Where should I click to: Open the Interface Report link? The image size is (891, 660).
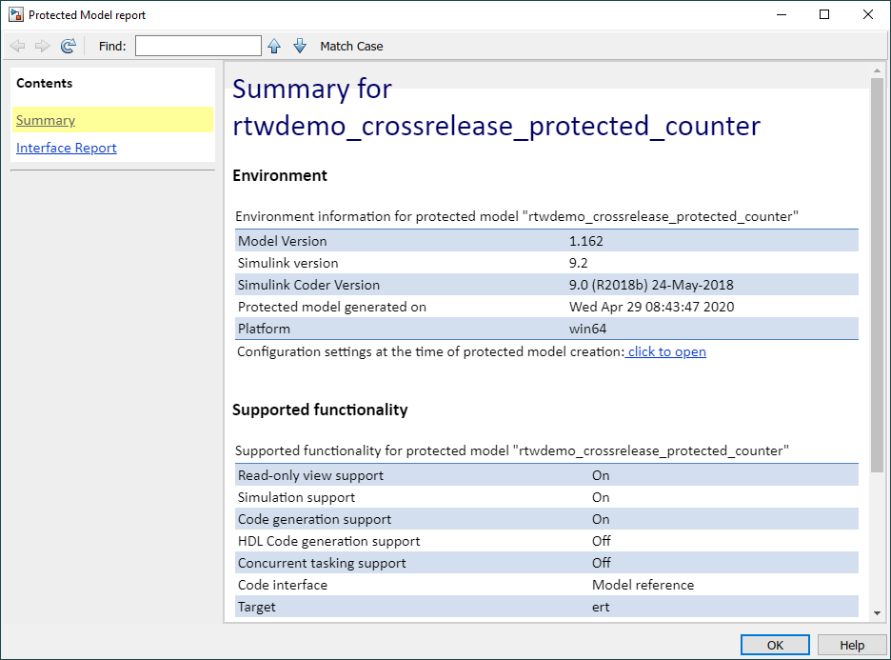coord(66,148)
